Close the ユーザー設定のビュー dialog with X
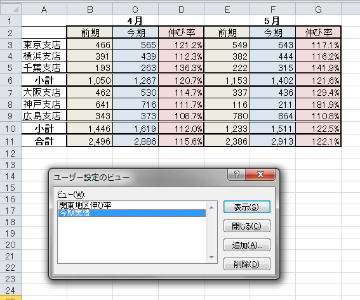The image size is (360, 300). (x=260, y=174)
